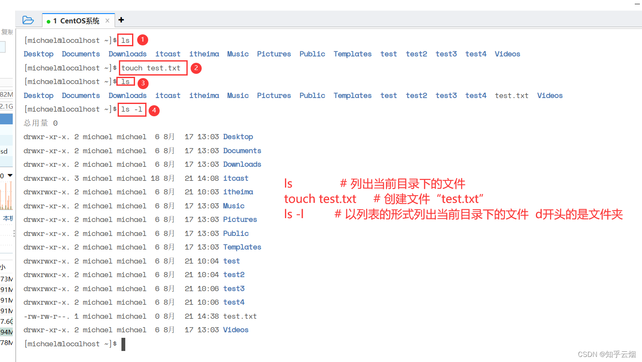Click test2 in the ls -l listing

pyautogui.click(x=234, y=275)
